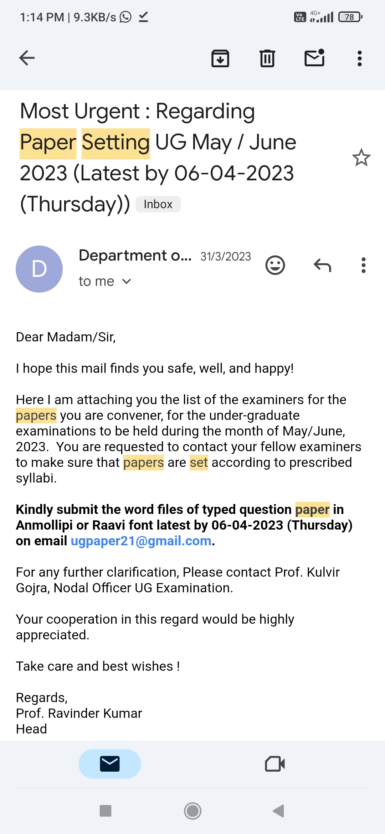Tap the sender avatar letter D
Image resolution: width=385 pixels, height=834 pixels.
(x=39, y=269)
